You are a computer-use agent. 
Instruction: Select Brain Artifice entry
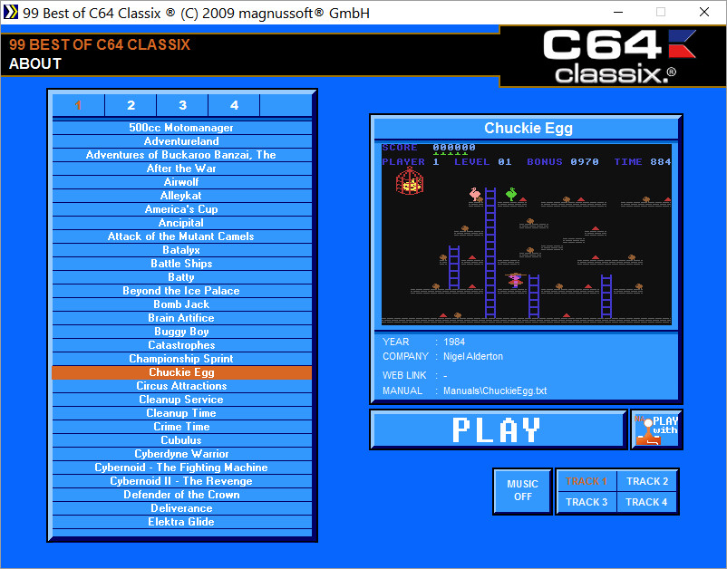pos(181,318)
